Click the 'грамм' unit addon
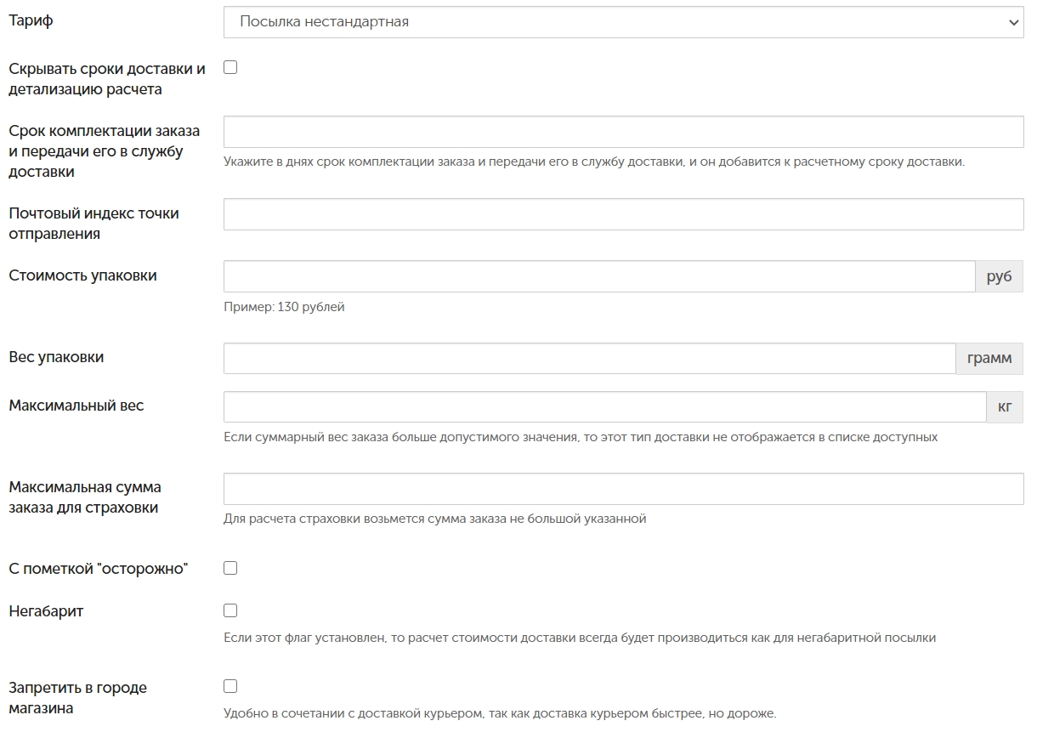 click(x=989, y=358)
